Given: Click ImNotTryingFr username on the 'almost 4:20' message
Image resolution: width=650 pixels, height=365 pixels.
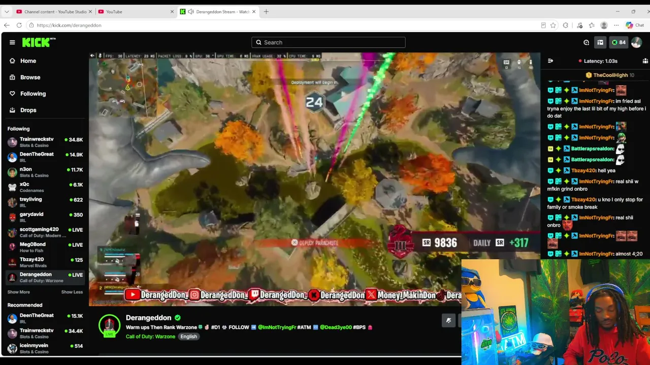Looking at the screenshot, I should click(596, 254).
